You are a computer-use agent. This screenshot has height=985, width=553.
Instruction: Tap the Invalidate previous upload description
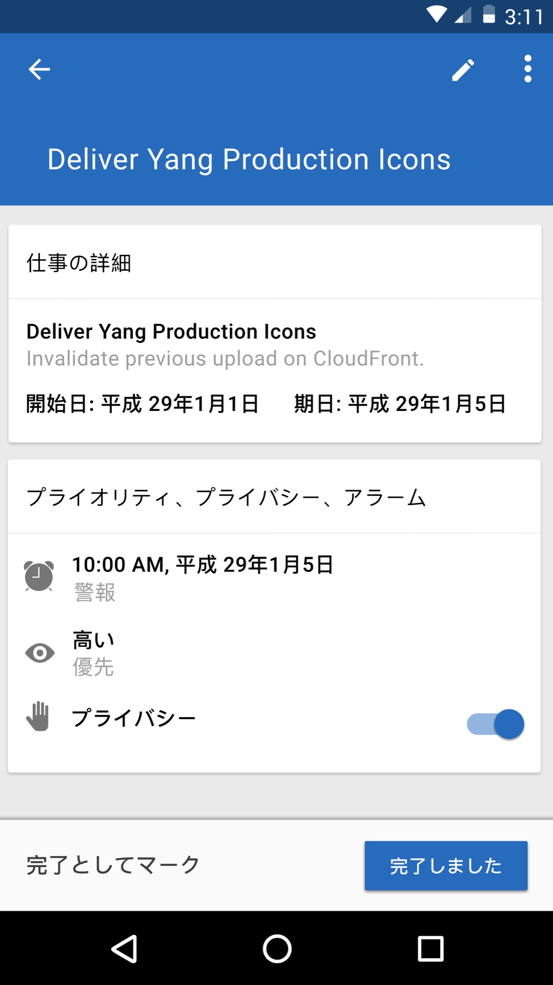click(x=225, y=359)
